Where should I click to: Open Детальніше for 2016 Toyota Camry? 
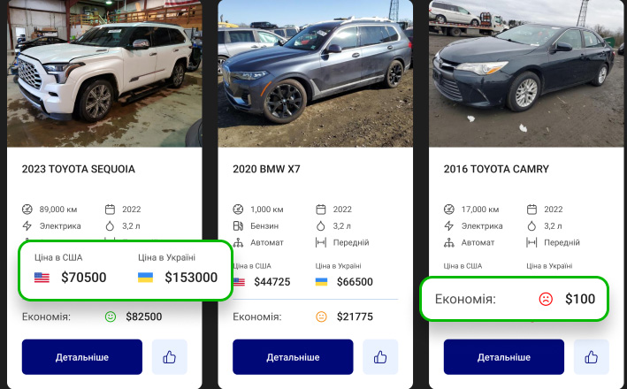click(x=504, y=357)
